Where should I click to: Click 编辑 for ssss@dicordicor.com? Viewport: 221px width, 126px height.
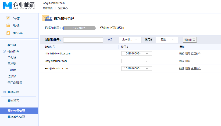[181, 68]
